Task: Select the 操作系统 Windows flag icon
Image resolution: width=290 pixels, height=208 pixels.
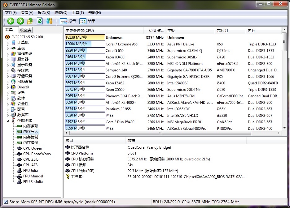Action: [x=13, y=54]
